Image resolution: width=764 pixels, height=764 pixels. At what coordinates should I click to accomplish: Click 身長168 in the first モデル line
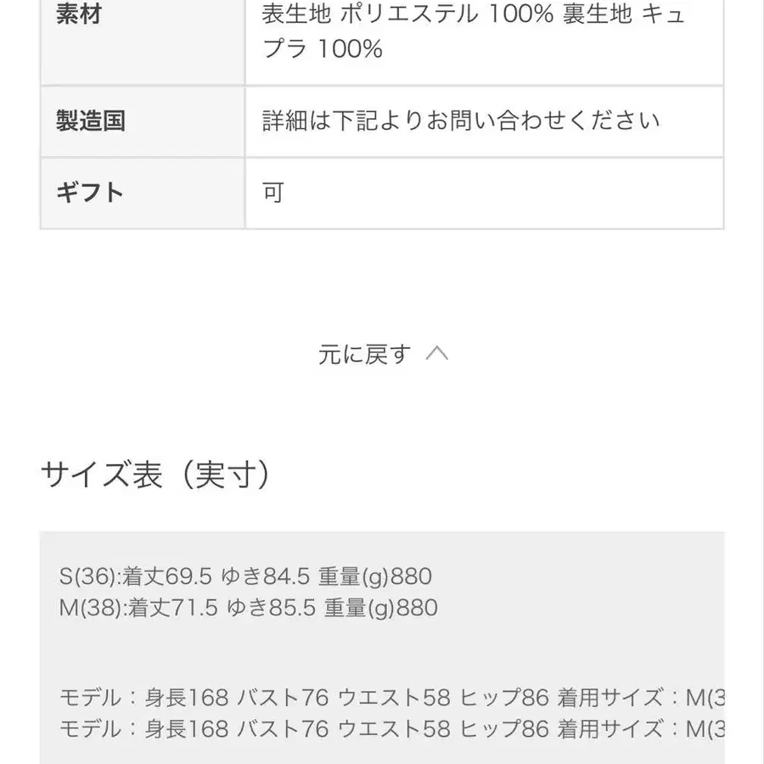(x=187, y=698)
